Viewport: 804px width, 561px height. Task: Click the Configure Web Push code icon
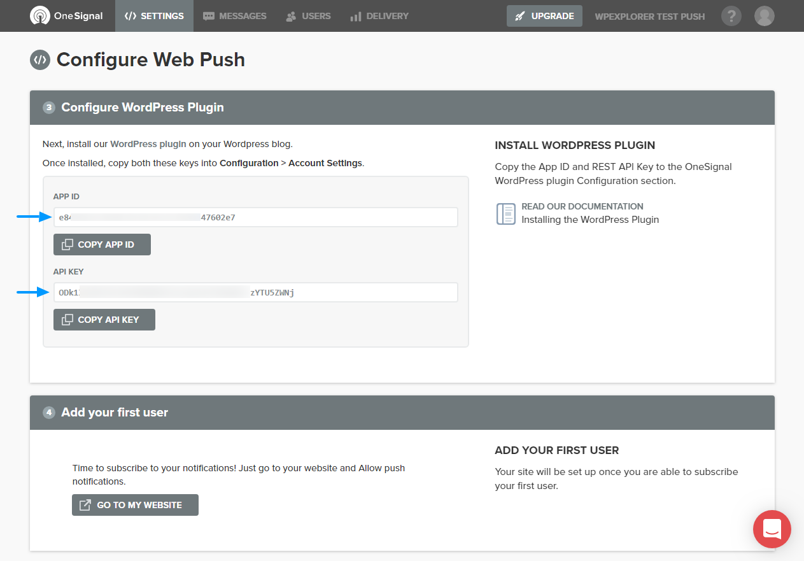40,60
